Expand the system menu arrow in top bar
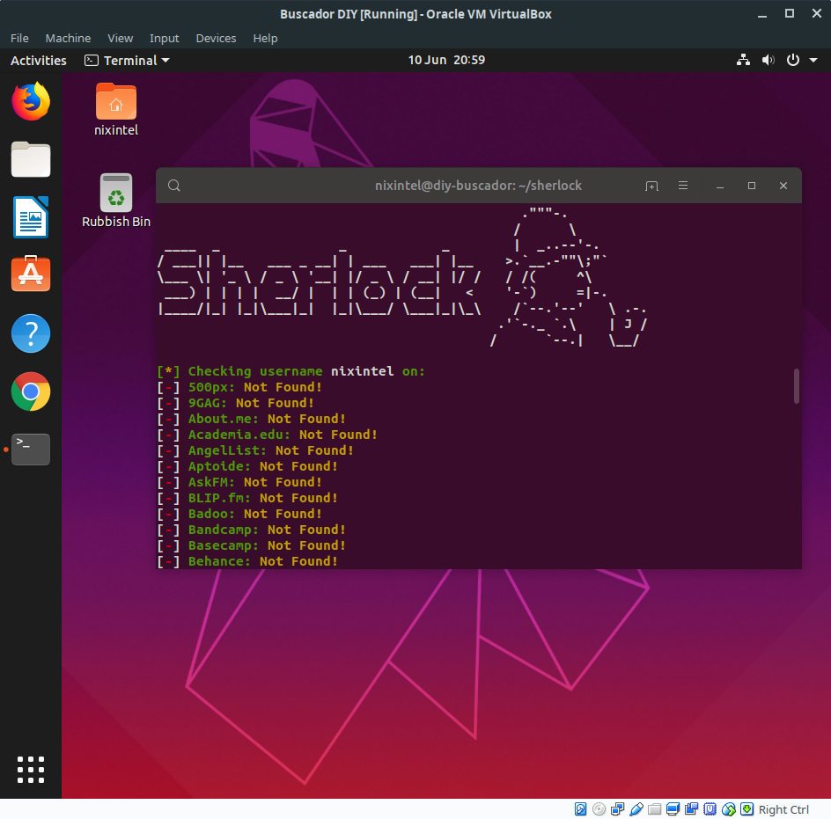Image resolution: width=831 pixels, height=819 pixels. click(813, 61)
